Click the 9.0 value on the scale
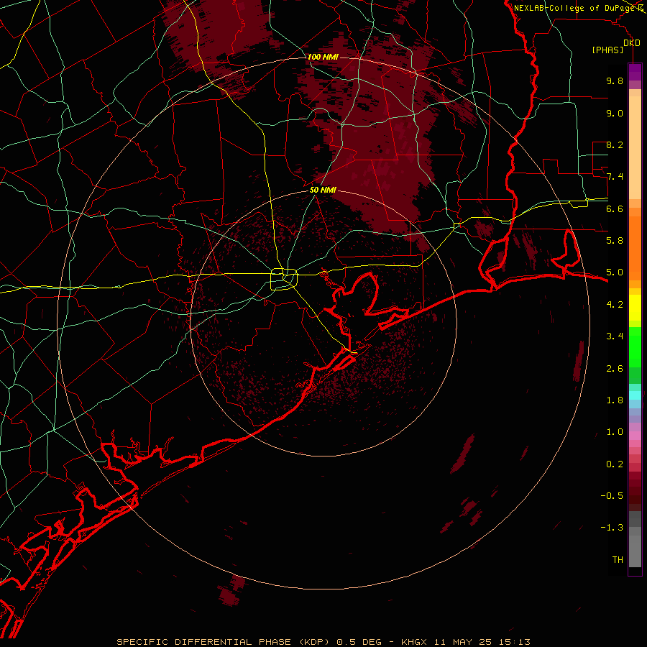This screenshot has height=647, width=647. [x=615, y=113]
